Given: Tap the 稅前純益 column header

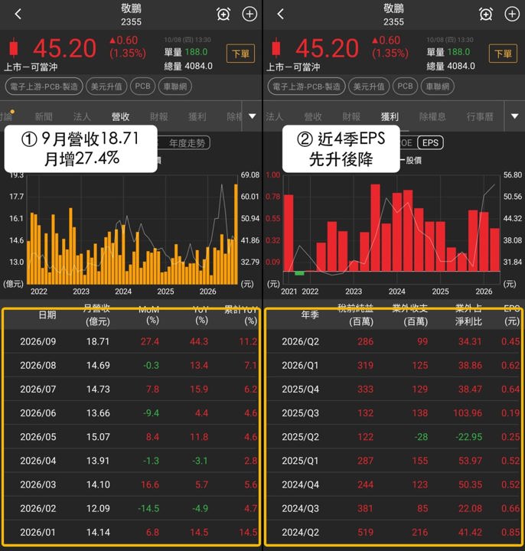Looking at the screenshot, I should 356,315.
